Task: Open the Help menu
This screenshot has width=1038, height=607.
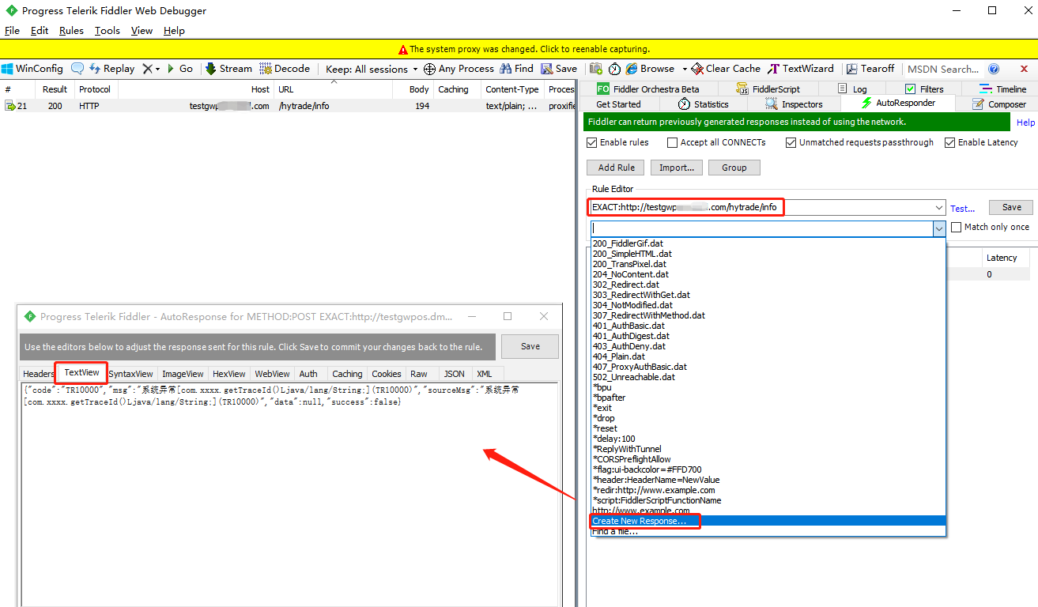Action: 174,31
